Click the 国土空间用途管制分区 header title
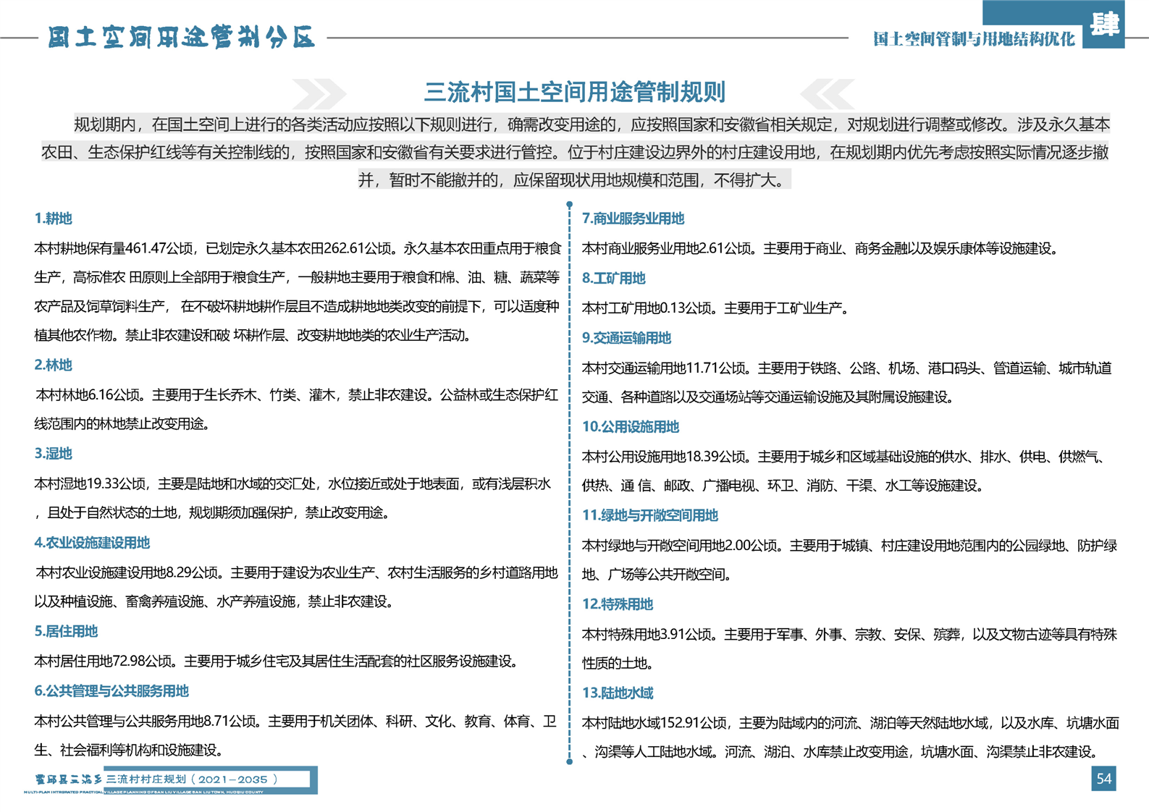1149x812 pixels. [x=182, y=38]
